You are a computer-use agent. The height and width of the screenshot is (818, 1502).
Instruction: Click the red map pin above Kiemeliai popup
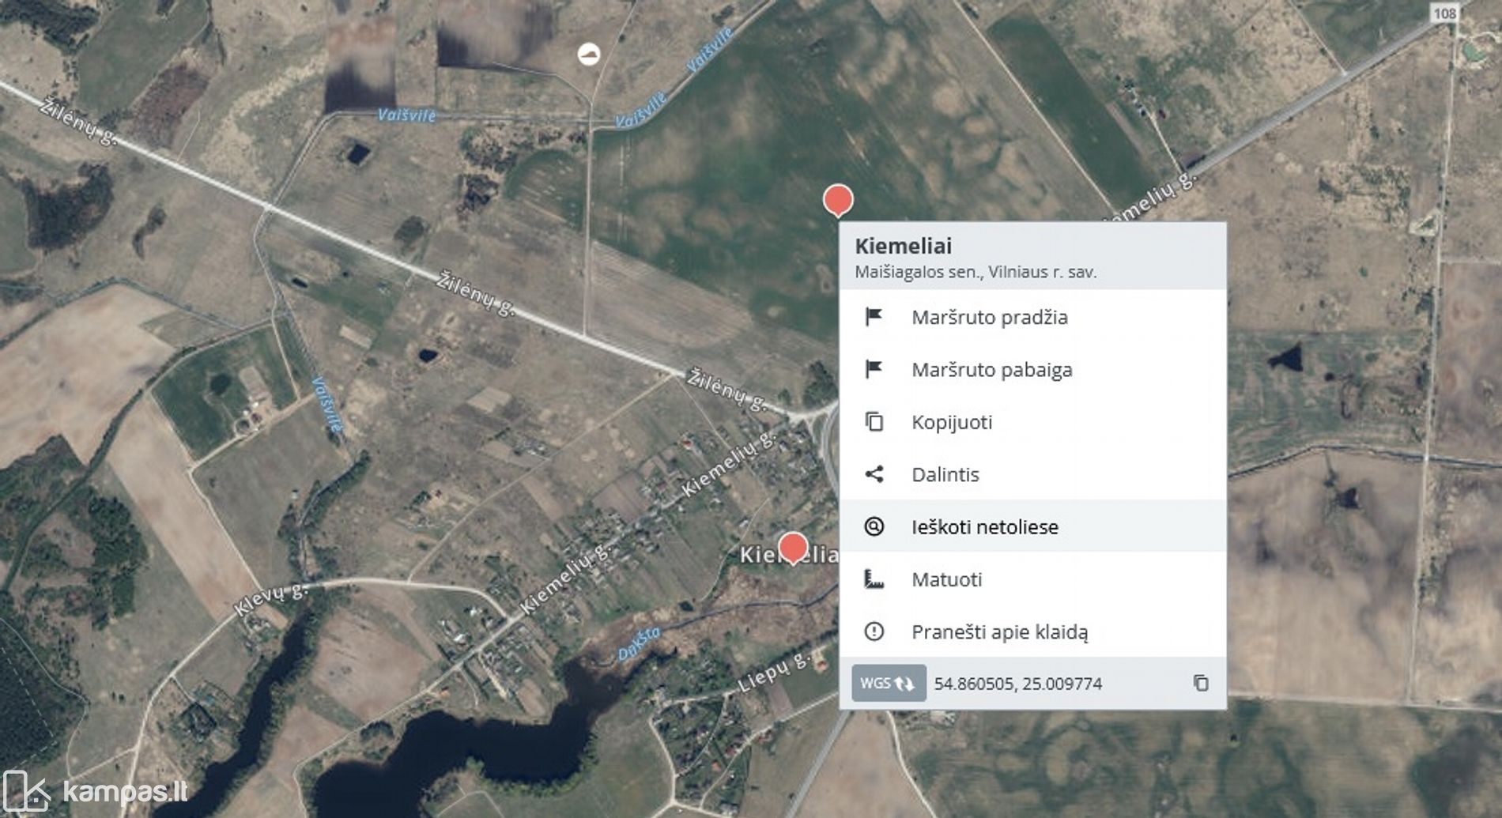coord(838,201)
